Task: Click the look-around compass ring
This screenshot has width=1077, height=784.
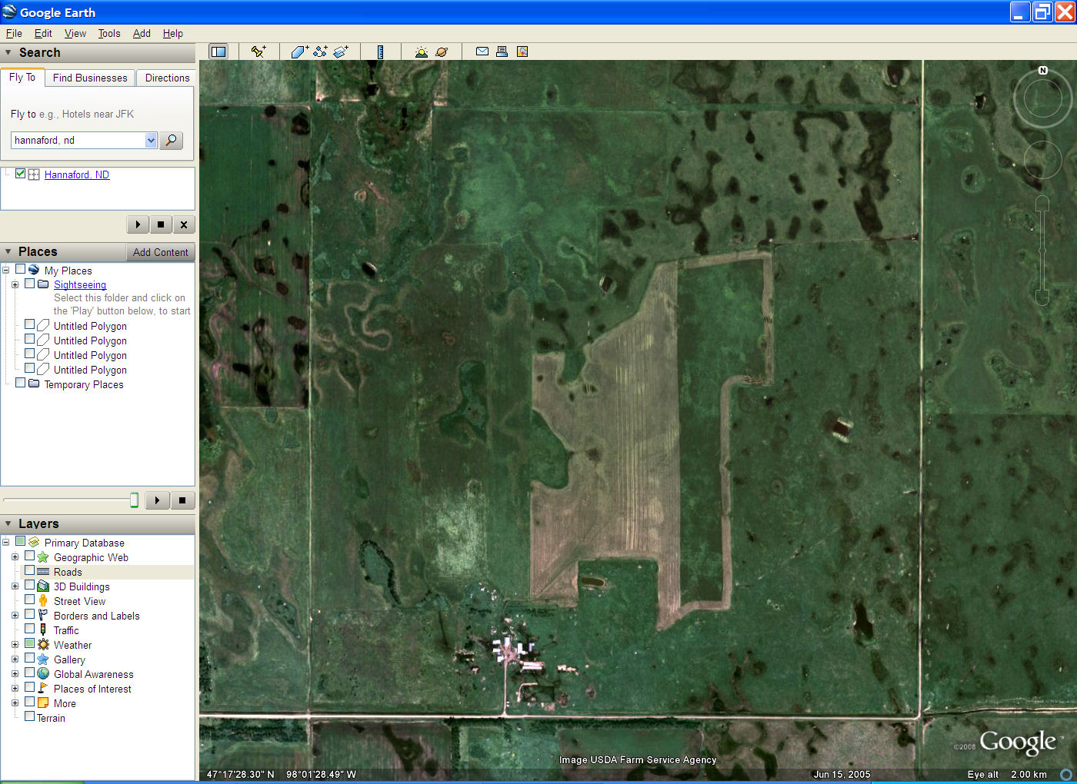Action: pos(1042,99)
